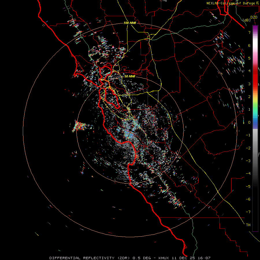Click the "TH" threshold label on scale
This screenshot has height=260, width=260.
coord(248,225)
